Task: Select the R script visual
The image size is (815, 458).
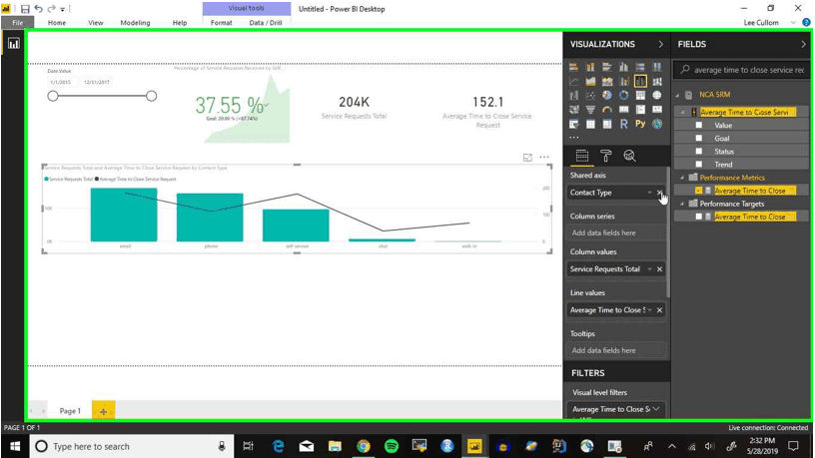Action: [623, 124]
